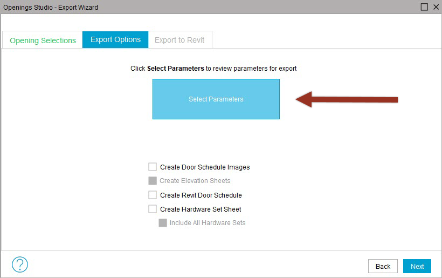Screen dimensions: 442x278
Task: Open help via the question mark icon
Action: tap(20, 265)
